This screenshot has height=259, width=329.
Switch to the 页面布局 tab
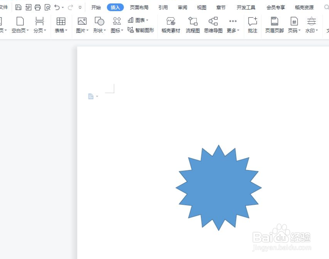coord(139,7)
